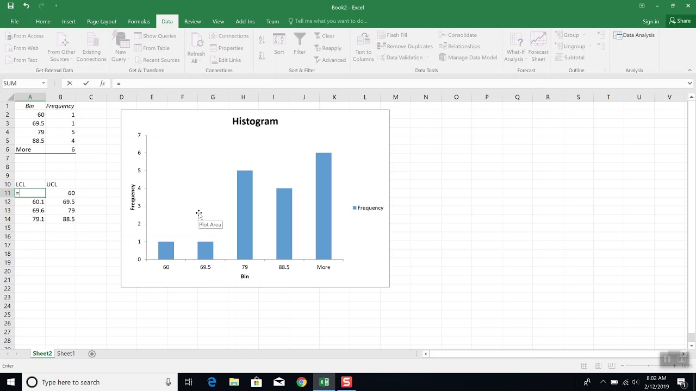Choose From Text data source
696x391 pixels.
[x=21, y=60]
